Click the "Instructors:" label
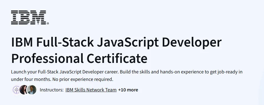Screen dimensions: 264x105 point(52,90)
